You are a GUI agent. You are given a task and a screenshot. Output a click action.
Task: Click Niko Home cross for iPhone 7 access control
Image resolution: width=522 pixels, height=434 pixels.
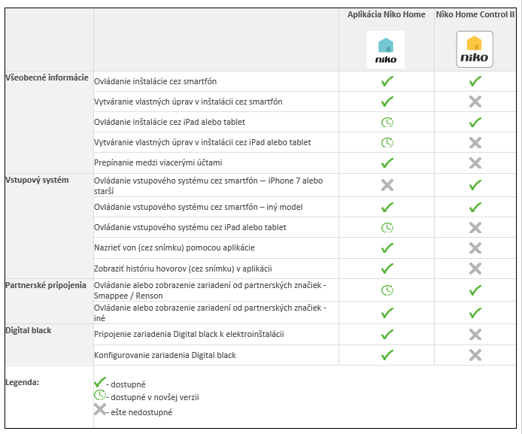point(387,185)
